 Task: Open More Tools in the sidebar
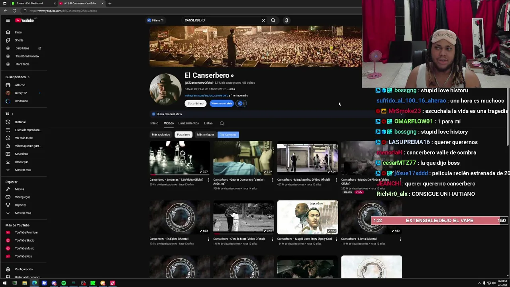[x=22, y=64]
